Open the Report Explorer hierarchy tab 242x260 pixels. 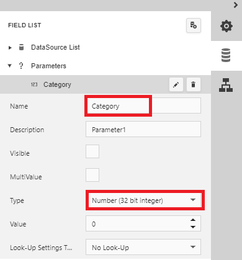coord(226,85)
